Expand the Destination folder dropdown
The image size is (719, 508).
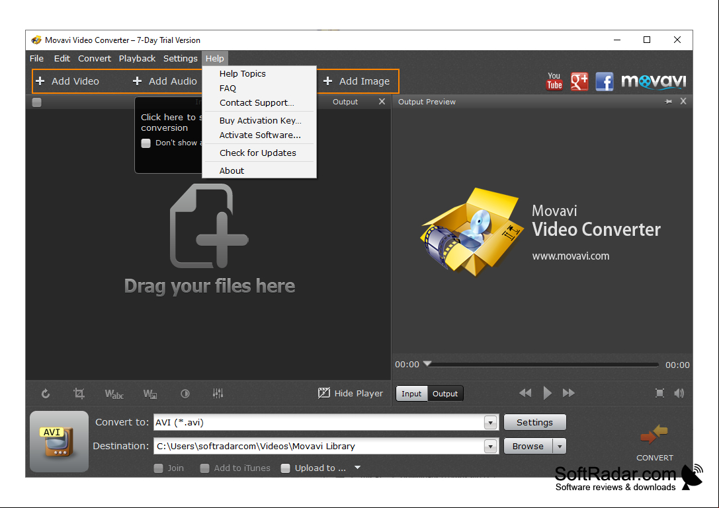(x=490, y=446)
